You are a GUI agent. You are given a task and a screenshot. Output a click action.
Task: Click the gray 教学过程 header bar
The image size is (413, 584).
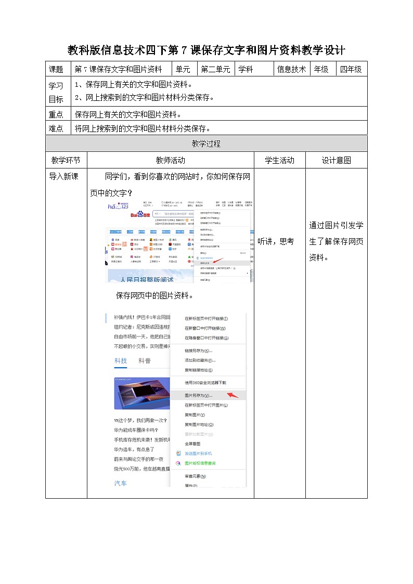[206, 144]
